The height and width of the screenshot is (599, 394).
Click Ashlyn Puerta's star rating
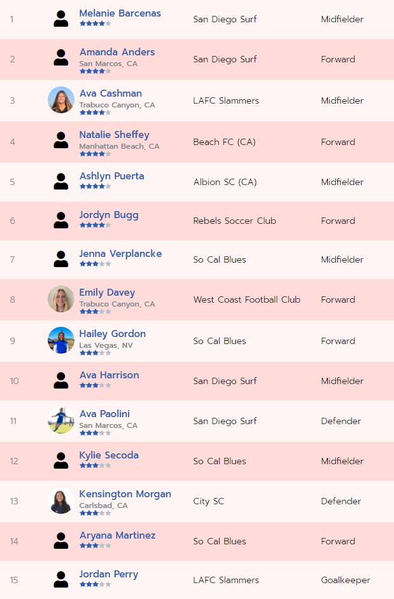[95, 186]
